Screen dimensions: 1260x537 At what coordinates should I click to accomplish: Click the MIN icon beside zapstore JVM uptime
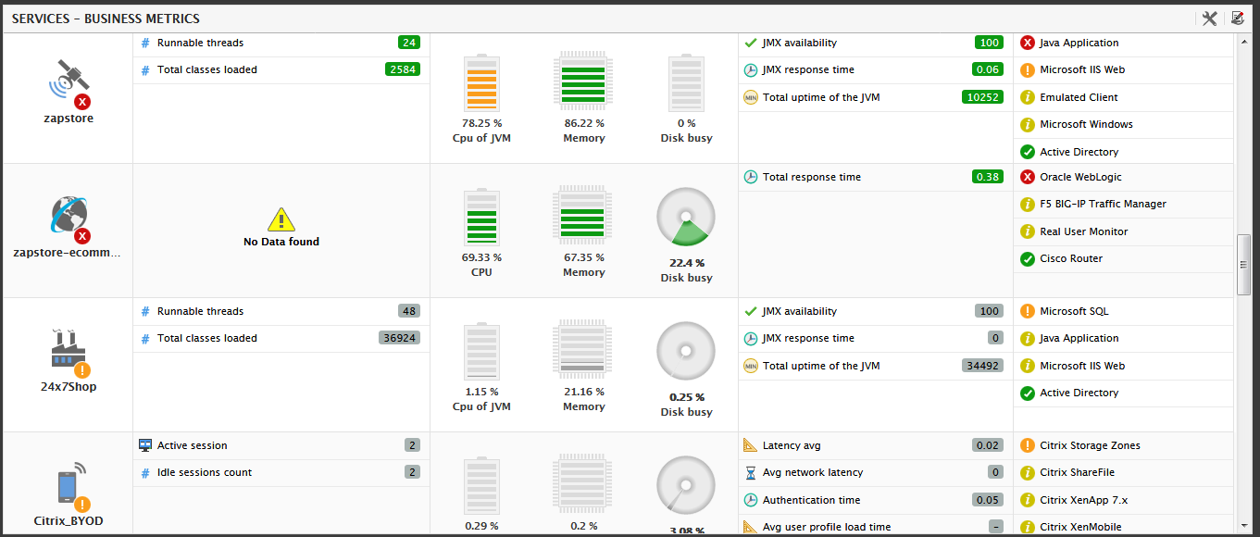[751, 97]
